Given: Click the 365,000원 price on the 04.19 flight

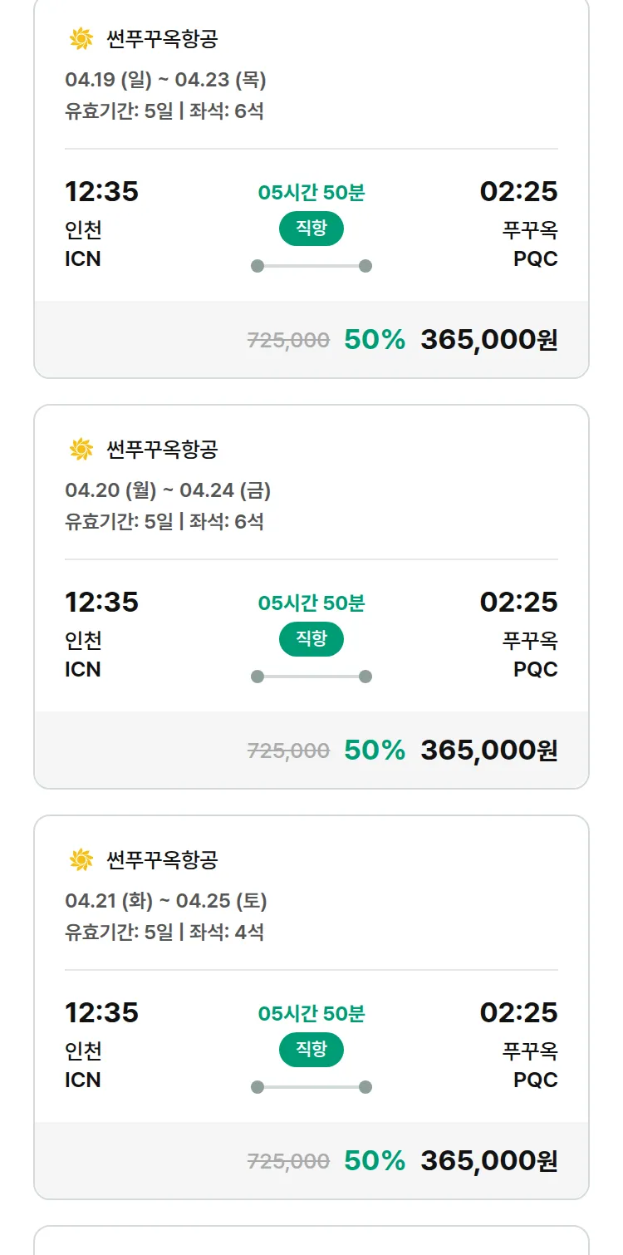Looking at the screenshot, I should coord(488,339).
